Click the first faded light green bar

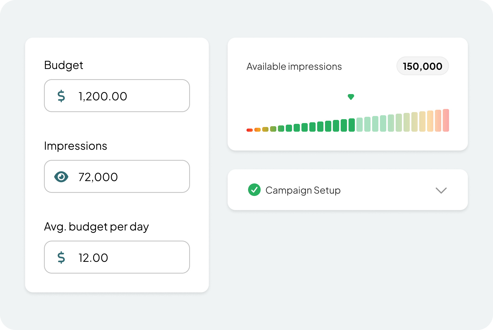(x=360, y=125)
